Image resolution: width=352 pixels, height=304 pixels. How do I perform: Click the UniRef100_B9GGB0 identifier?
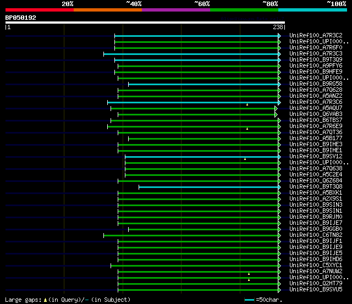[316, 229]
